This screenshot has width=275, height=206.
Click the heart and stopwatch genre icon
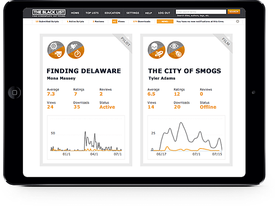click(75, 50)
